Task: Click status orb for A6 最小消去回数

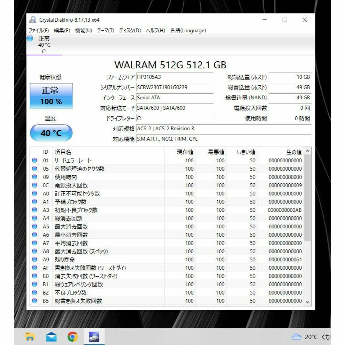Action: tap(34, 234)
